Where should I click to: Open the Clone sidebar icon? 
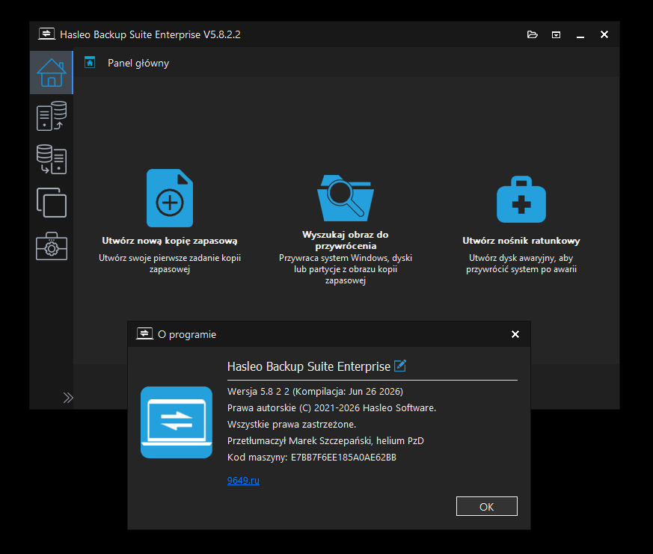(51, 203)
